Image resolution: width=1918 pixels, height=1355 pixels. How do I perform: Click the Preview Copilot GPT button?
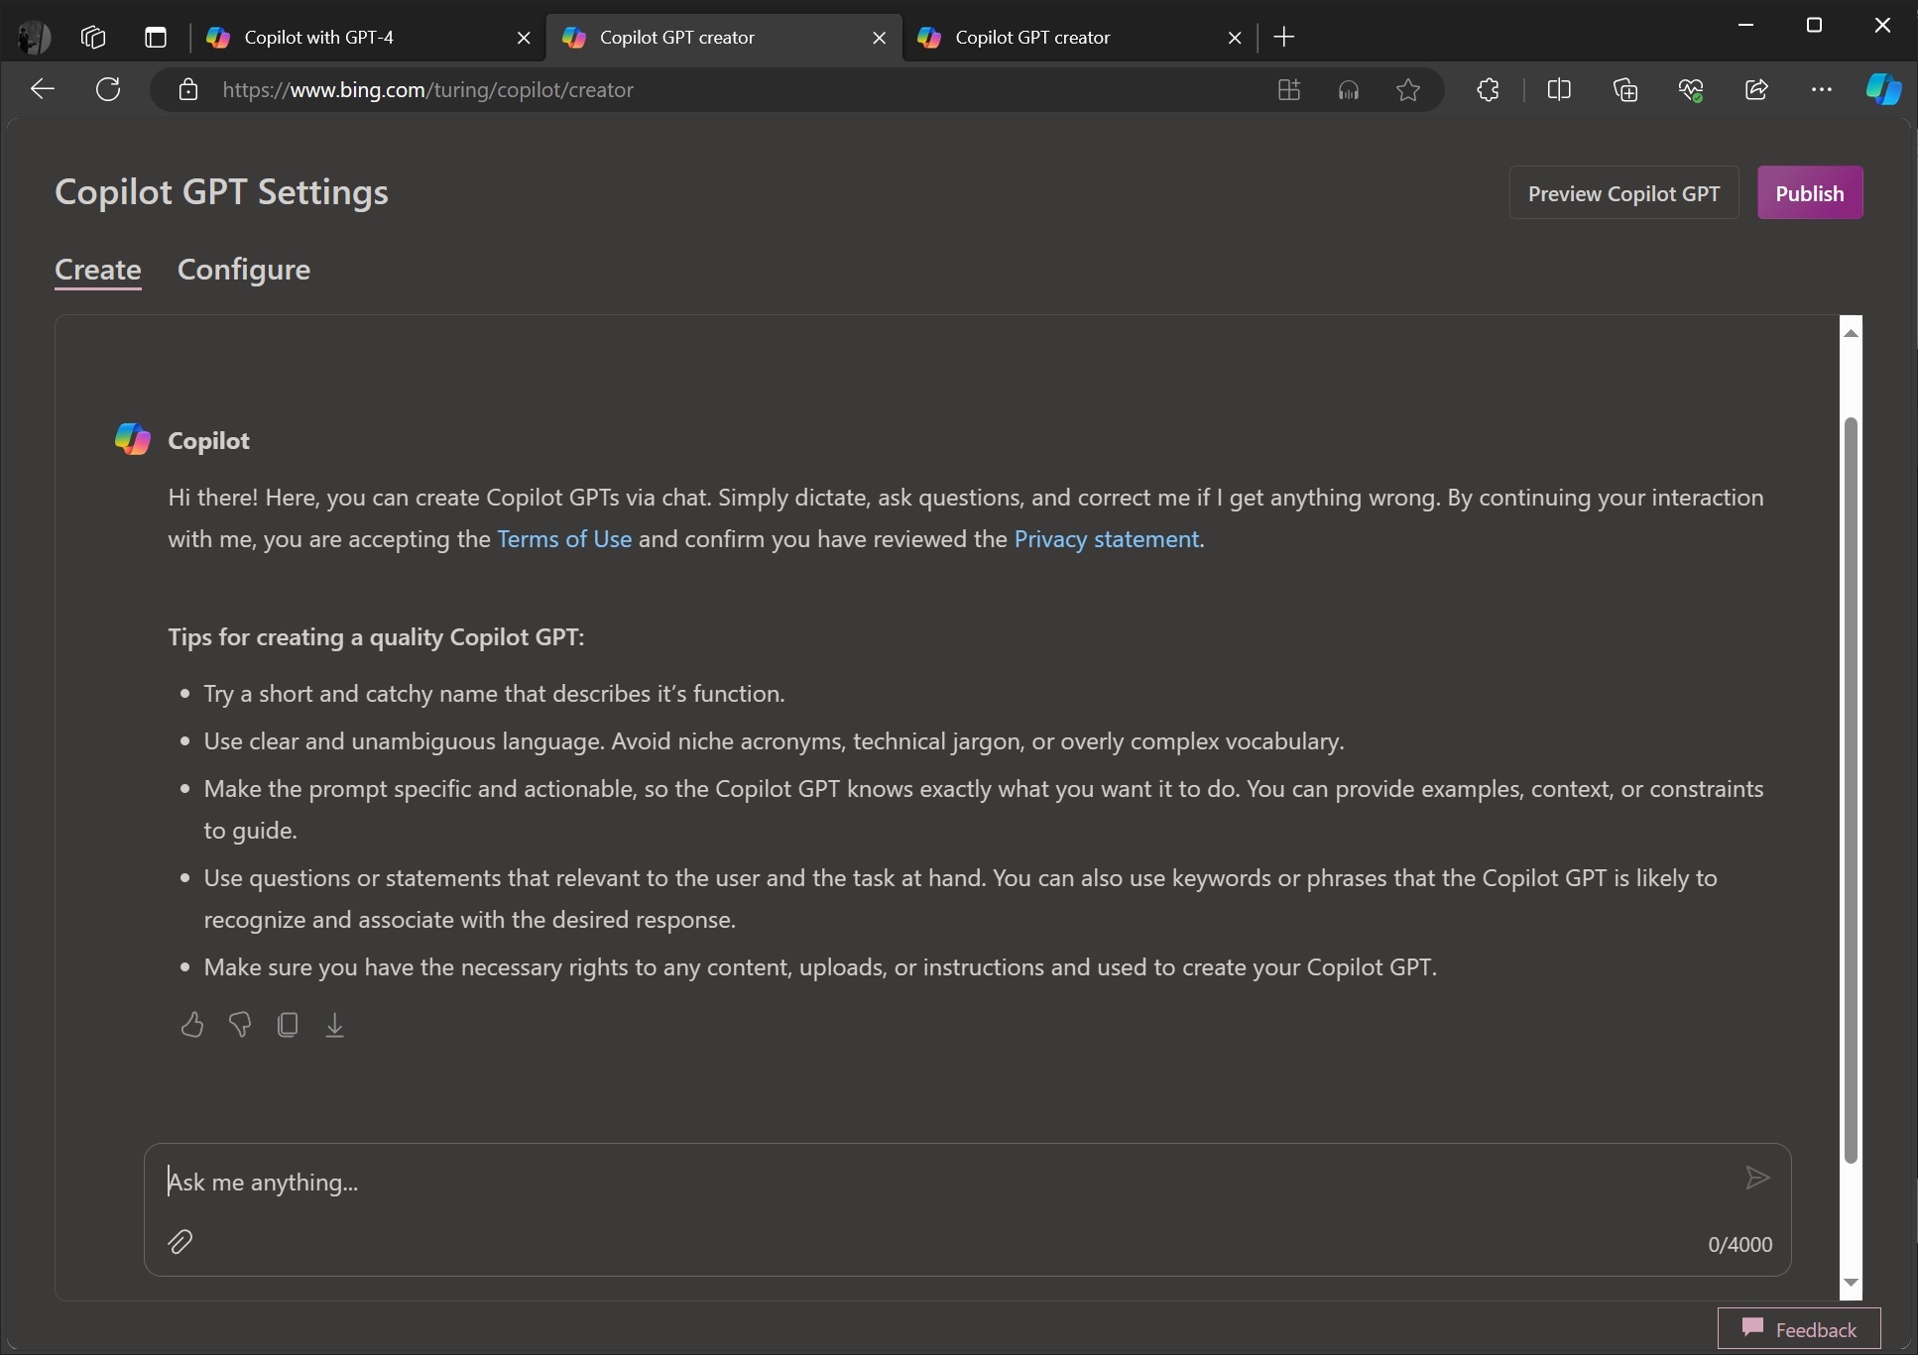[x=1624, y=192]
